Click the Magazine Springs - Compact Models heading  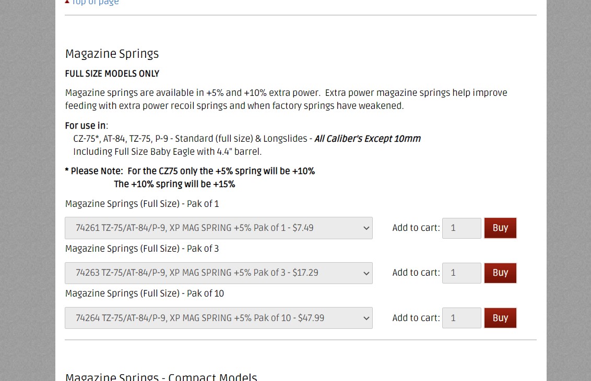(x=161, y=376)
